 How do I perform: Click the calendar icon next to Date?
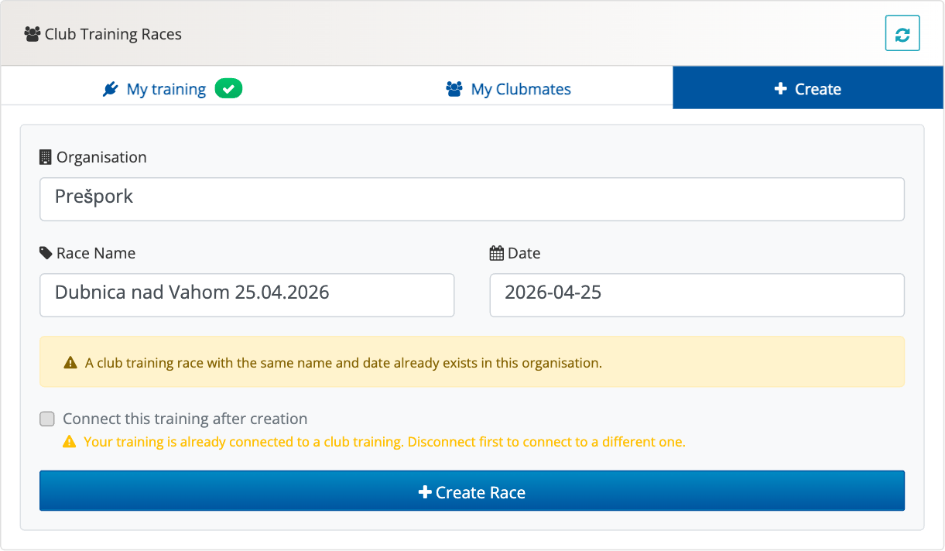[497, 253]
